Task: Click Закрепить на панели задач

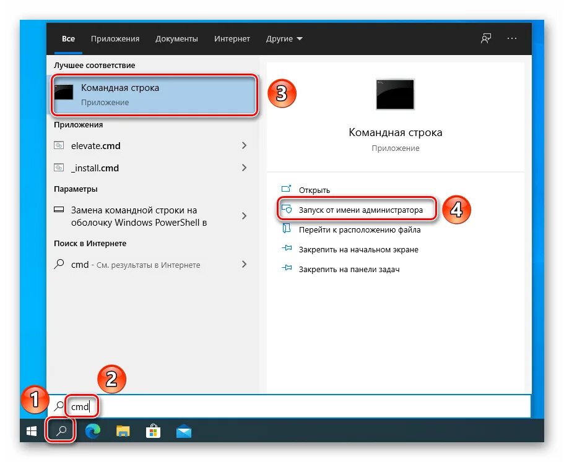Action: coord(349,269)
